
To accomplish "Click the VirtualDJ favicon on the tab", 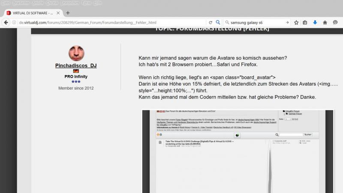I will (x=9, y=13).
